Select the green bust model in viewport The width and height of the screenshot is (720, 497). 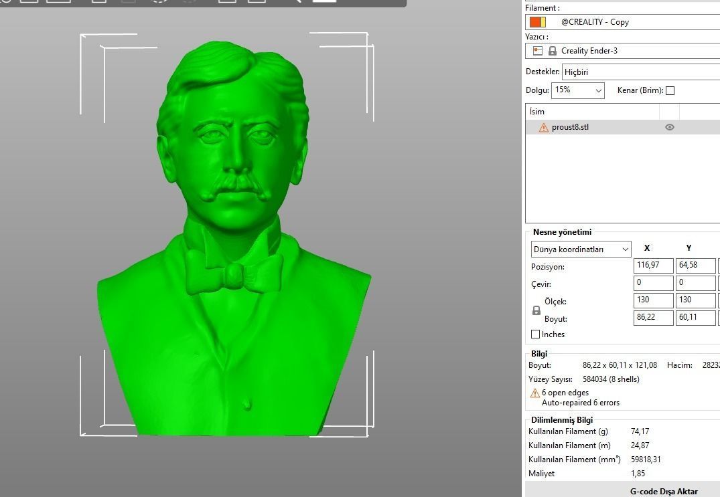tap(234, 238)
